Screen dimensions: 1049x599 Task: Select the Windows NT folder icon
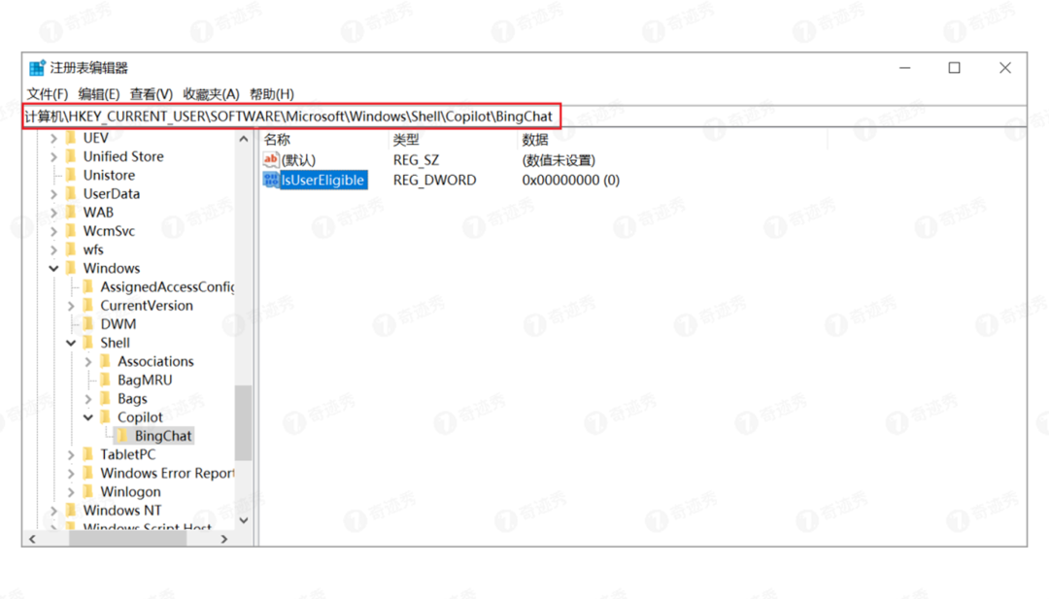pyautogui.click(x=72, y=510)
